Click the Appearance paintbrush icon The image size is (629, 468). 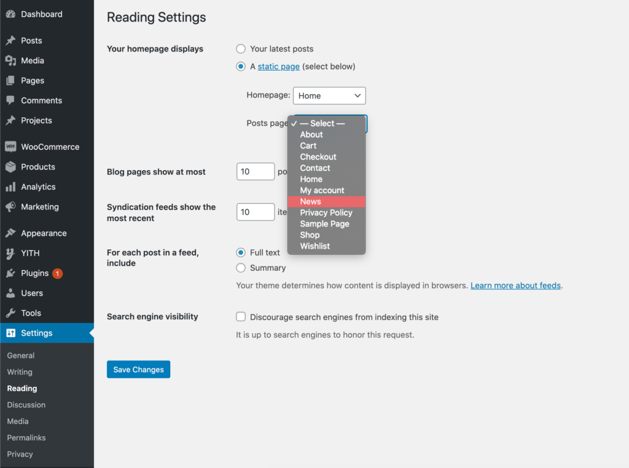10,233
